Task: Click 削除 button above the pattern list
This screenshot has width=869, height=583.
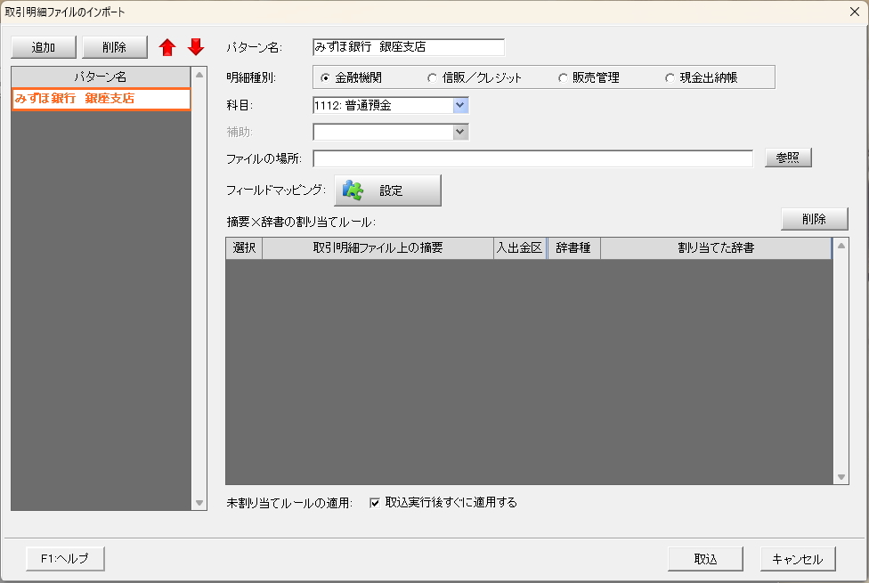Action: [x=115, y=47]
